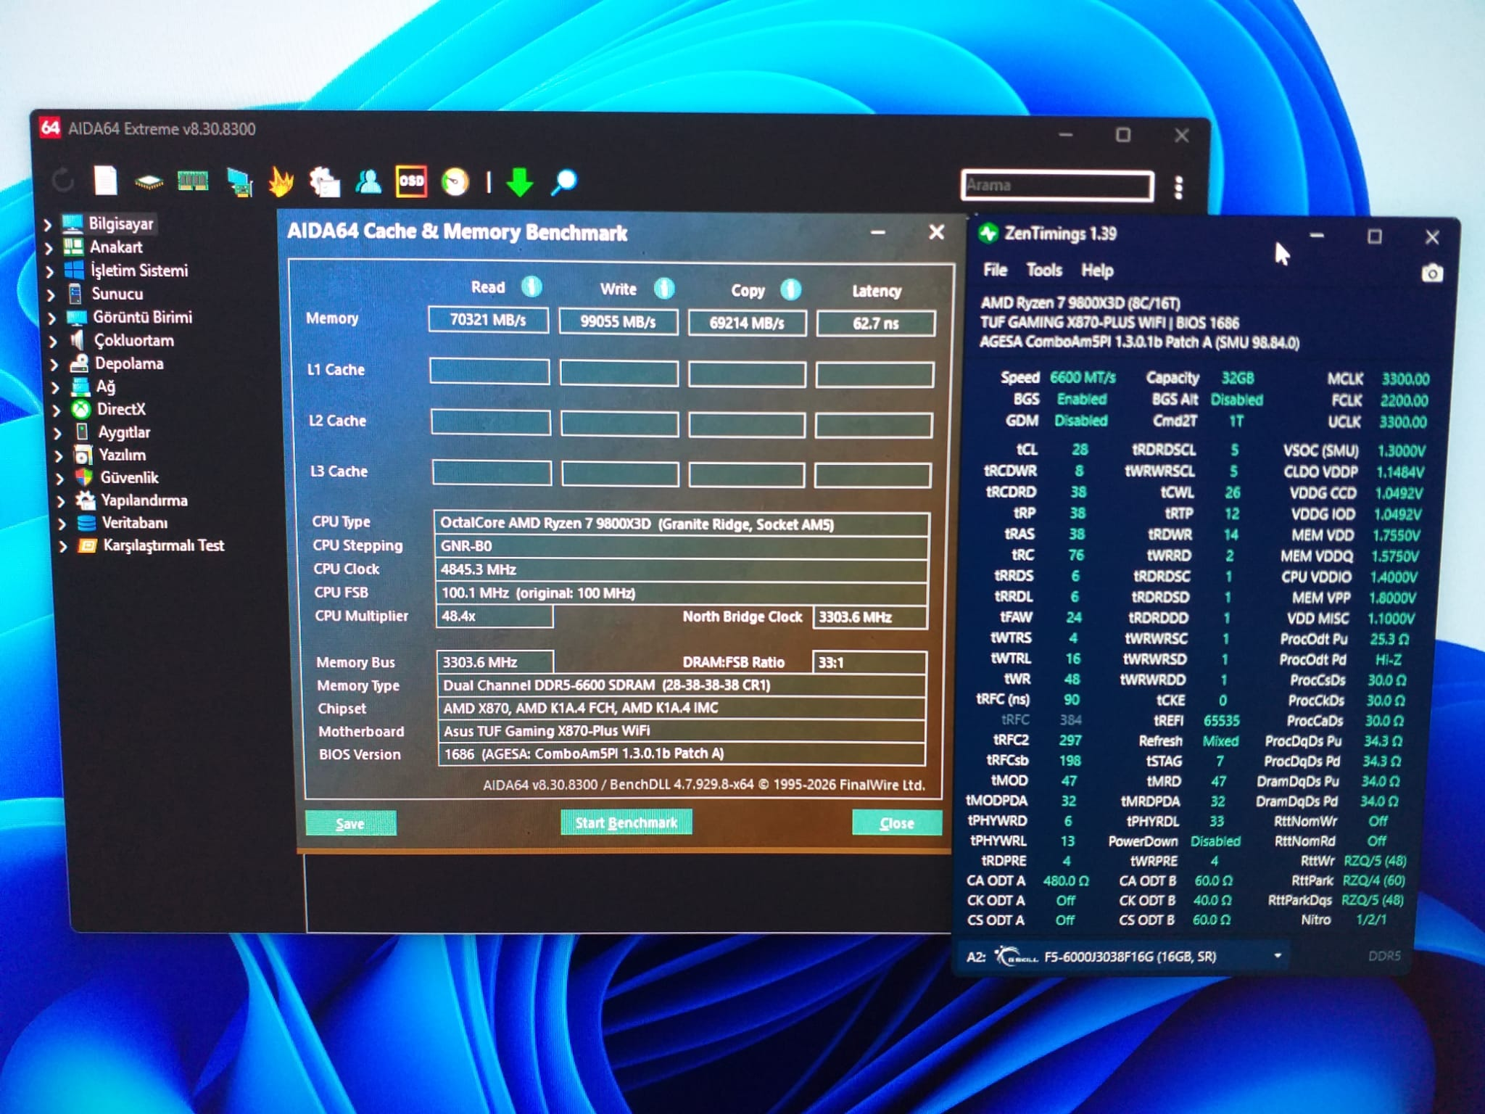The width and height of the screenshot is (1485, 1114).
Task: Click the Write info circle icon
Action: point(664,289)
